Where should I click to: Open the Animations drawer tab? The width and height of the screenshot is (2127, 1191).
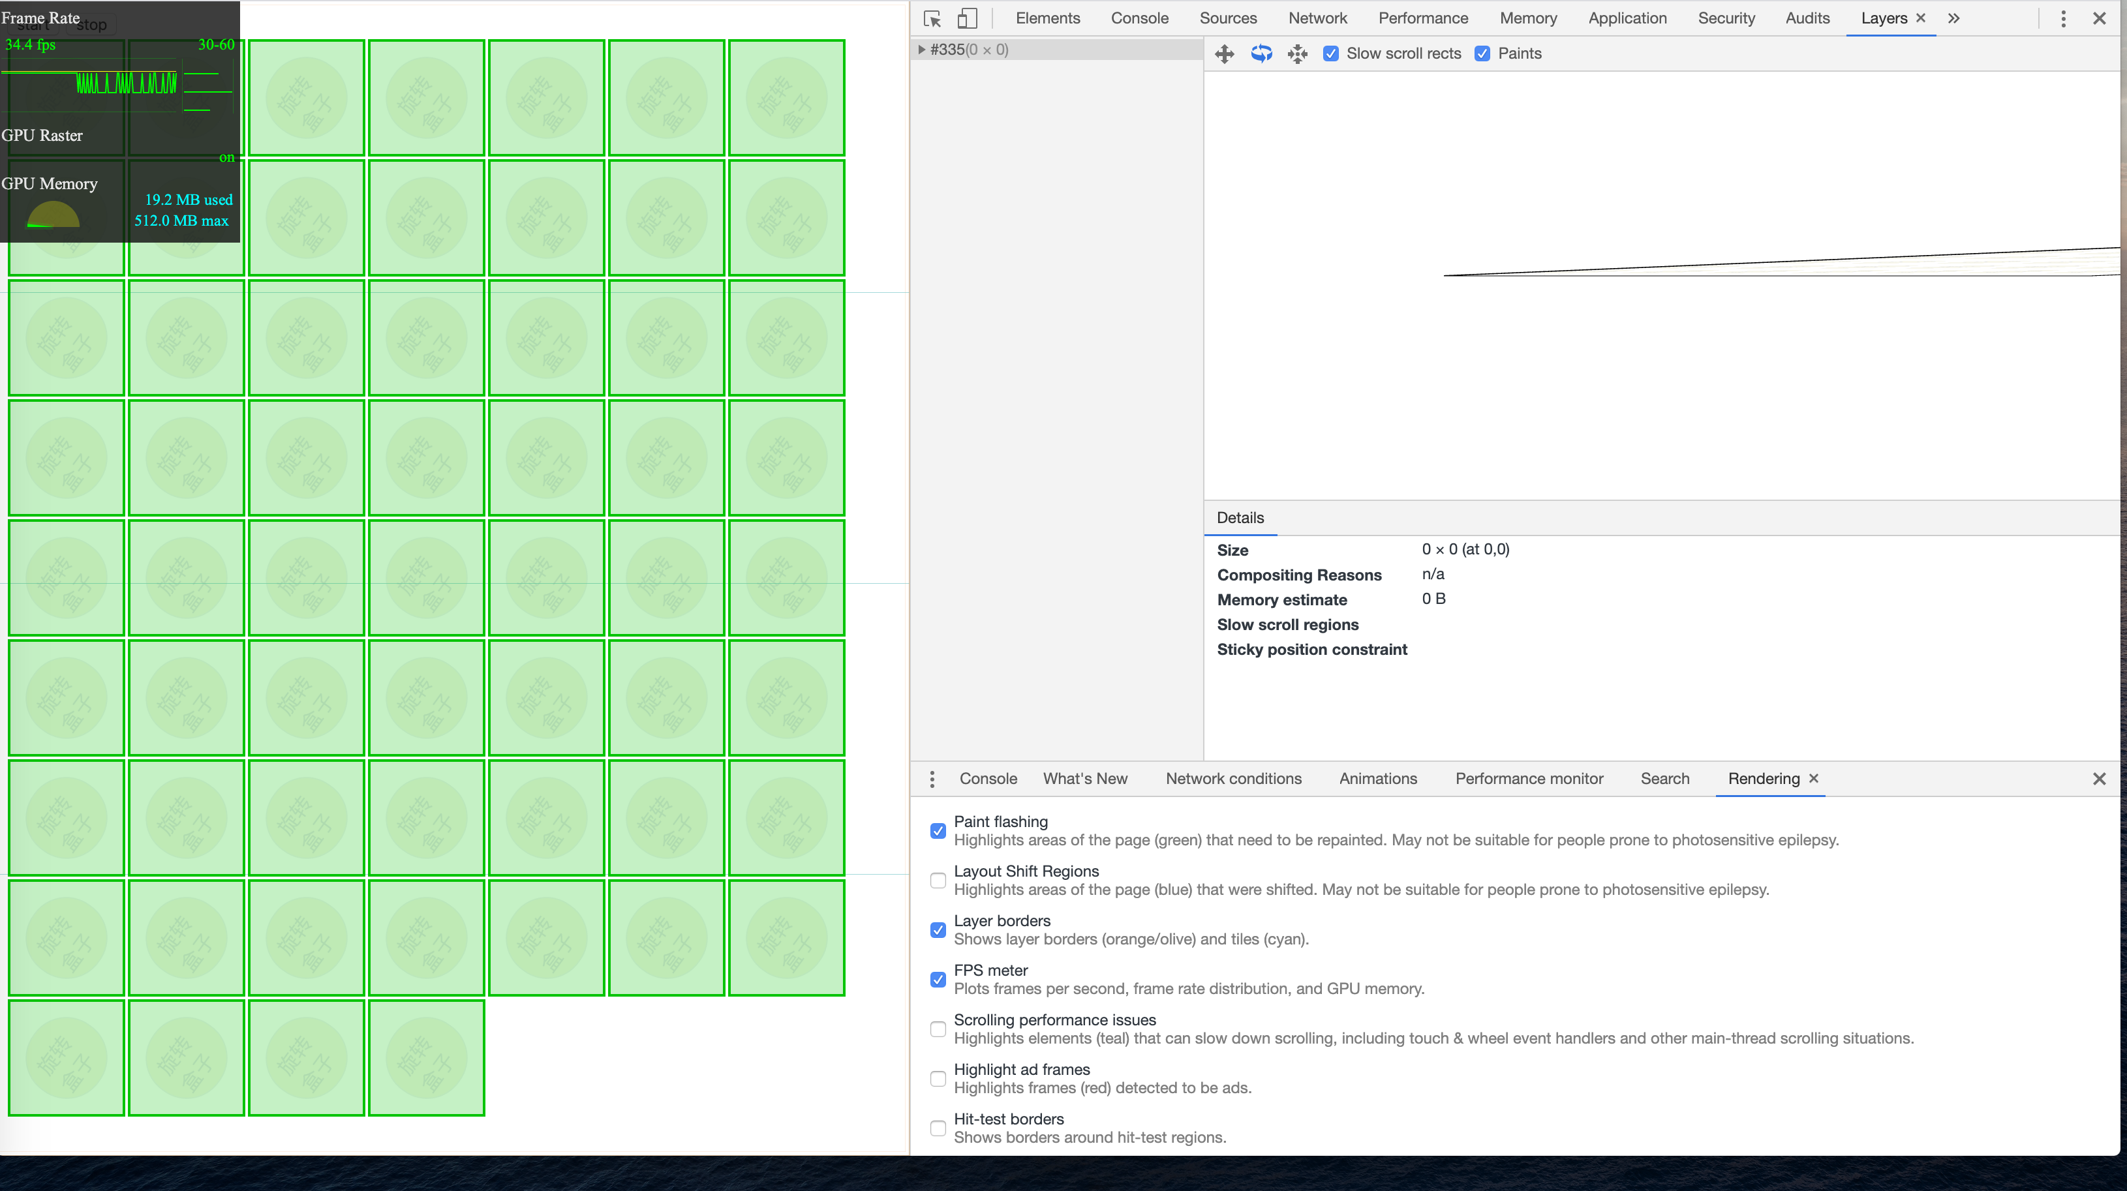coord(1377,778)
